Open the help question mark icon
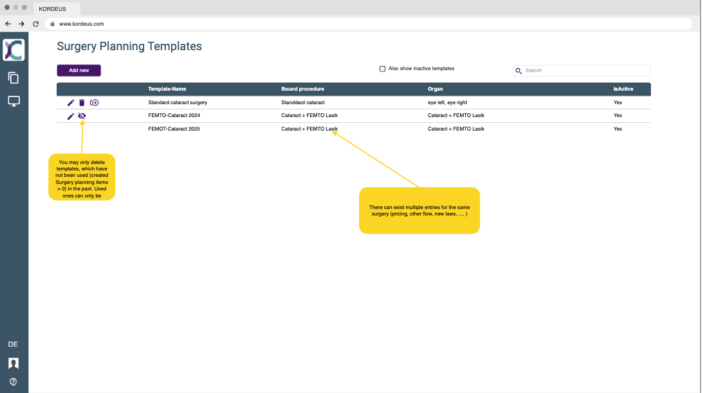This screenshot has width=702, height=393. pyautogui.click(x=14, y=381)
